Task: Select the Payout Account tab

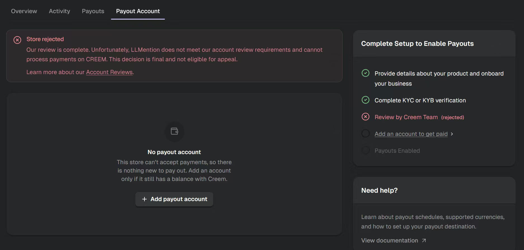Action: tap(138, 11)
